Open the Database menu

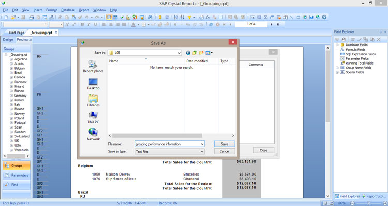[68, 10]
